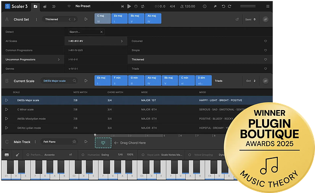The width and height of the screenshot is (315, 193).
Task: Play the Main Track section C
Action: coord(86,142)
